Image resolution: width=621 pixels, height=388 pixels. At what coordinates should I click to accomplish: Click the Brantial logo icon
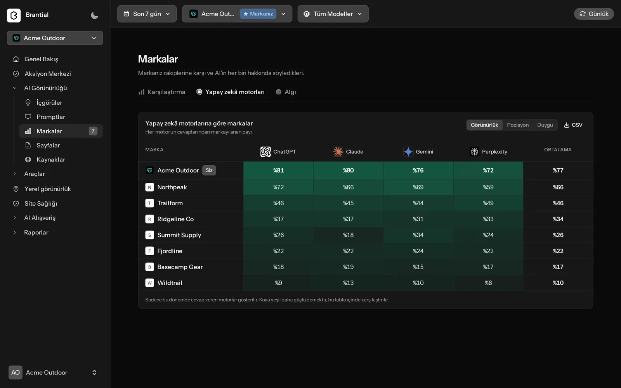click(x=14, y=15)
